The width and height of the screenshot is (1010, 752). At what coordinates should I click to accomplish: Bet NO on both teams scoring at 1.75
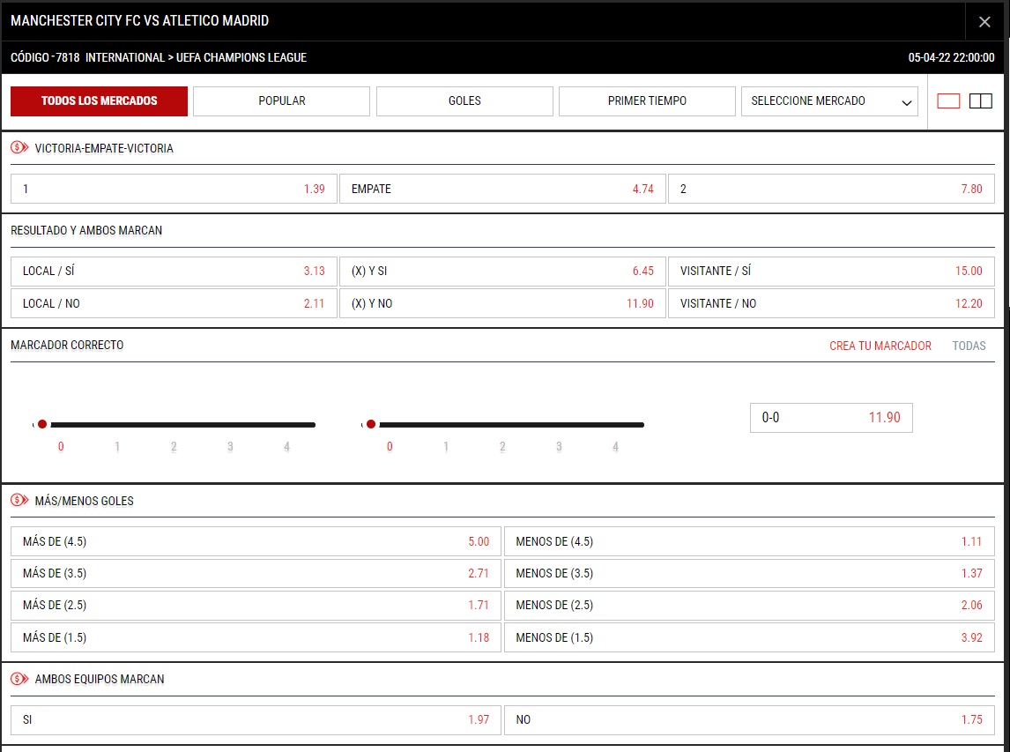[x=749, y=719]
